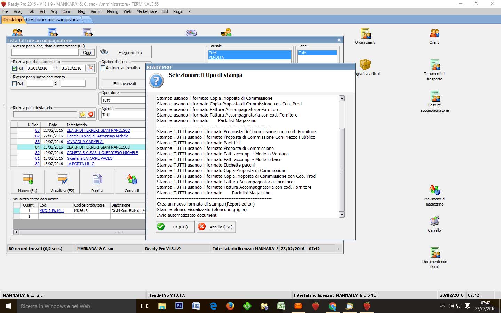Open the Anagrafica articoli desktop icon
The image size is (501, 313).
tap(366, 67)
